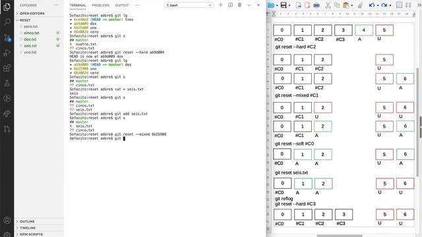The image size is (422, 237).
Task: Click the 'git reset --soft #C0' text
Action: point(295,144)
